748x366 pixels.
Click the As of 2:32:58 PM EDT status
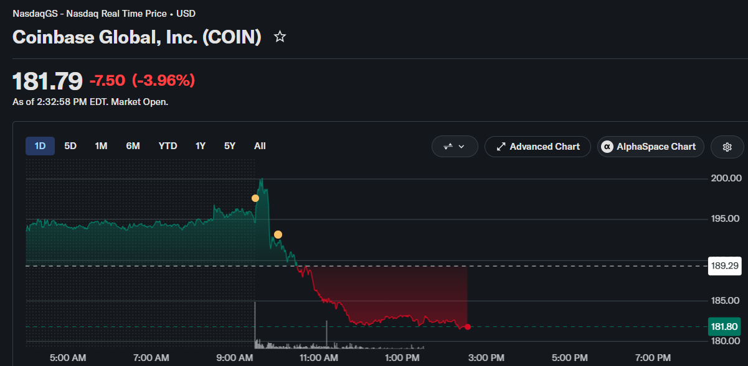(90, 102)
